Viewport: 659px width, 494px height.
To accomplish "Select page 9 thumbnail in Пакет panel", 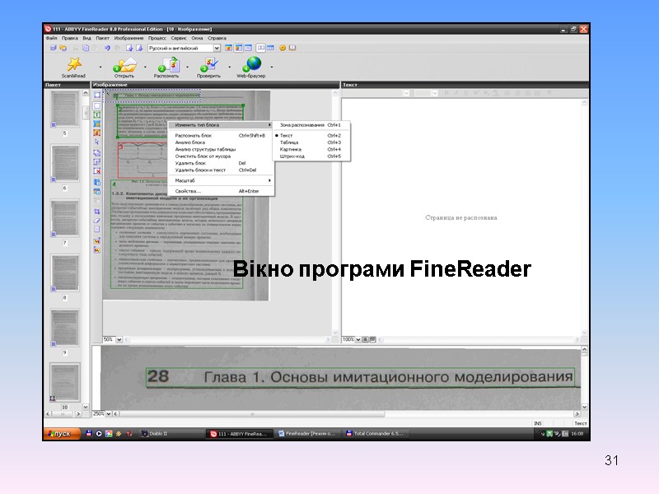I will [x=64, y=328].
